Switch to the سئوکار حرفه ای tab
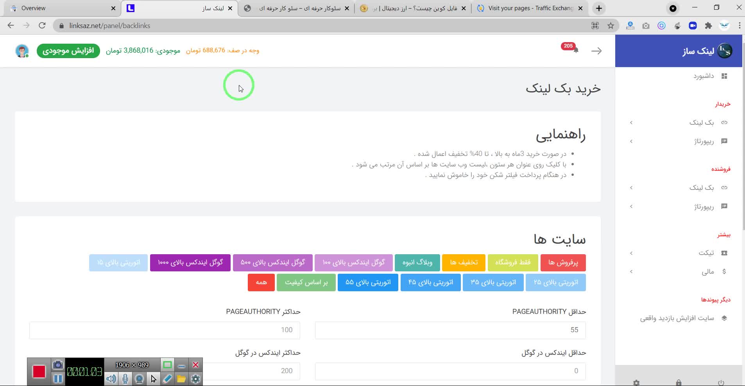The height and width of the screenshot is (386, 745). 296,8
